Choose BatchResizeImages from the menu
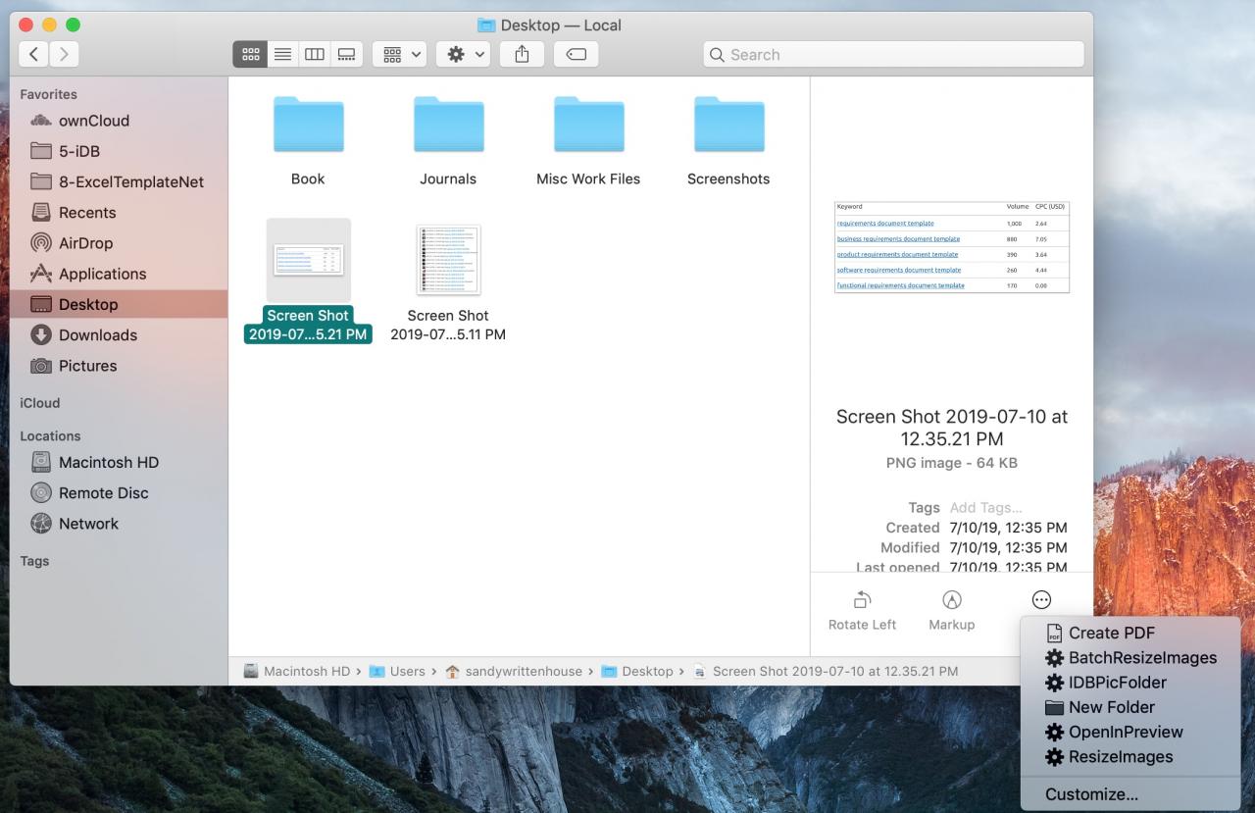 click(x=1130, y=658)
